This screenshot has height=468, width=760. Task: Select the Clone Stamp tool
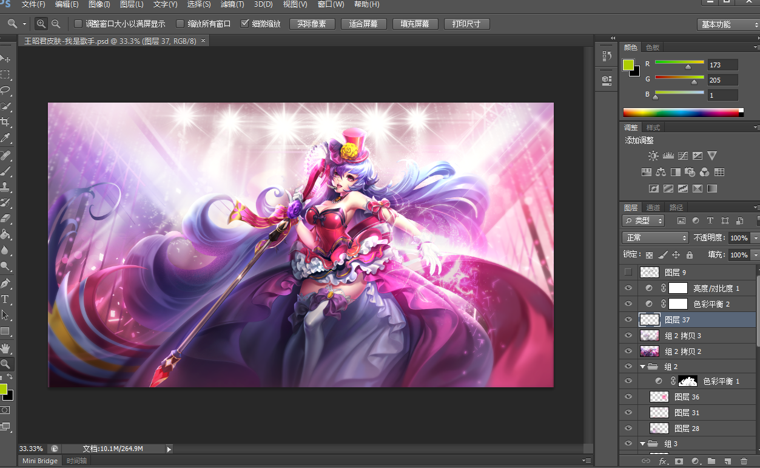tap(5, 187)
